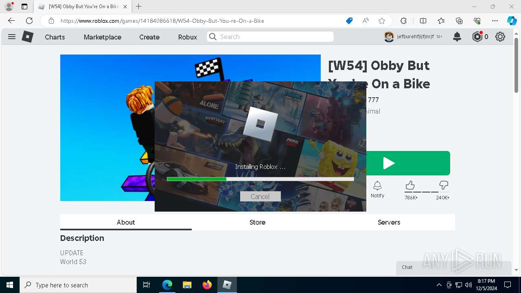521x293 pixels.
Task: Open the notifications bell in Roblox header
Action: click(x=457, y=37)
